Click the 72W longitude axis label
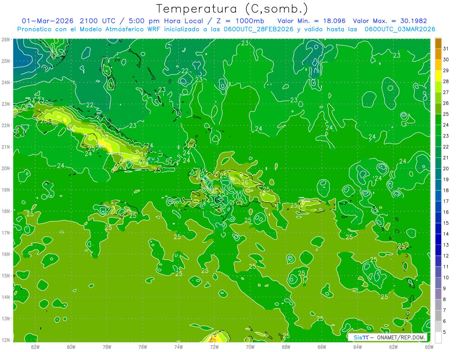 click(214, 346)
